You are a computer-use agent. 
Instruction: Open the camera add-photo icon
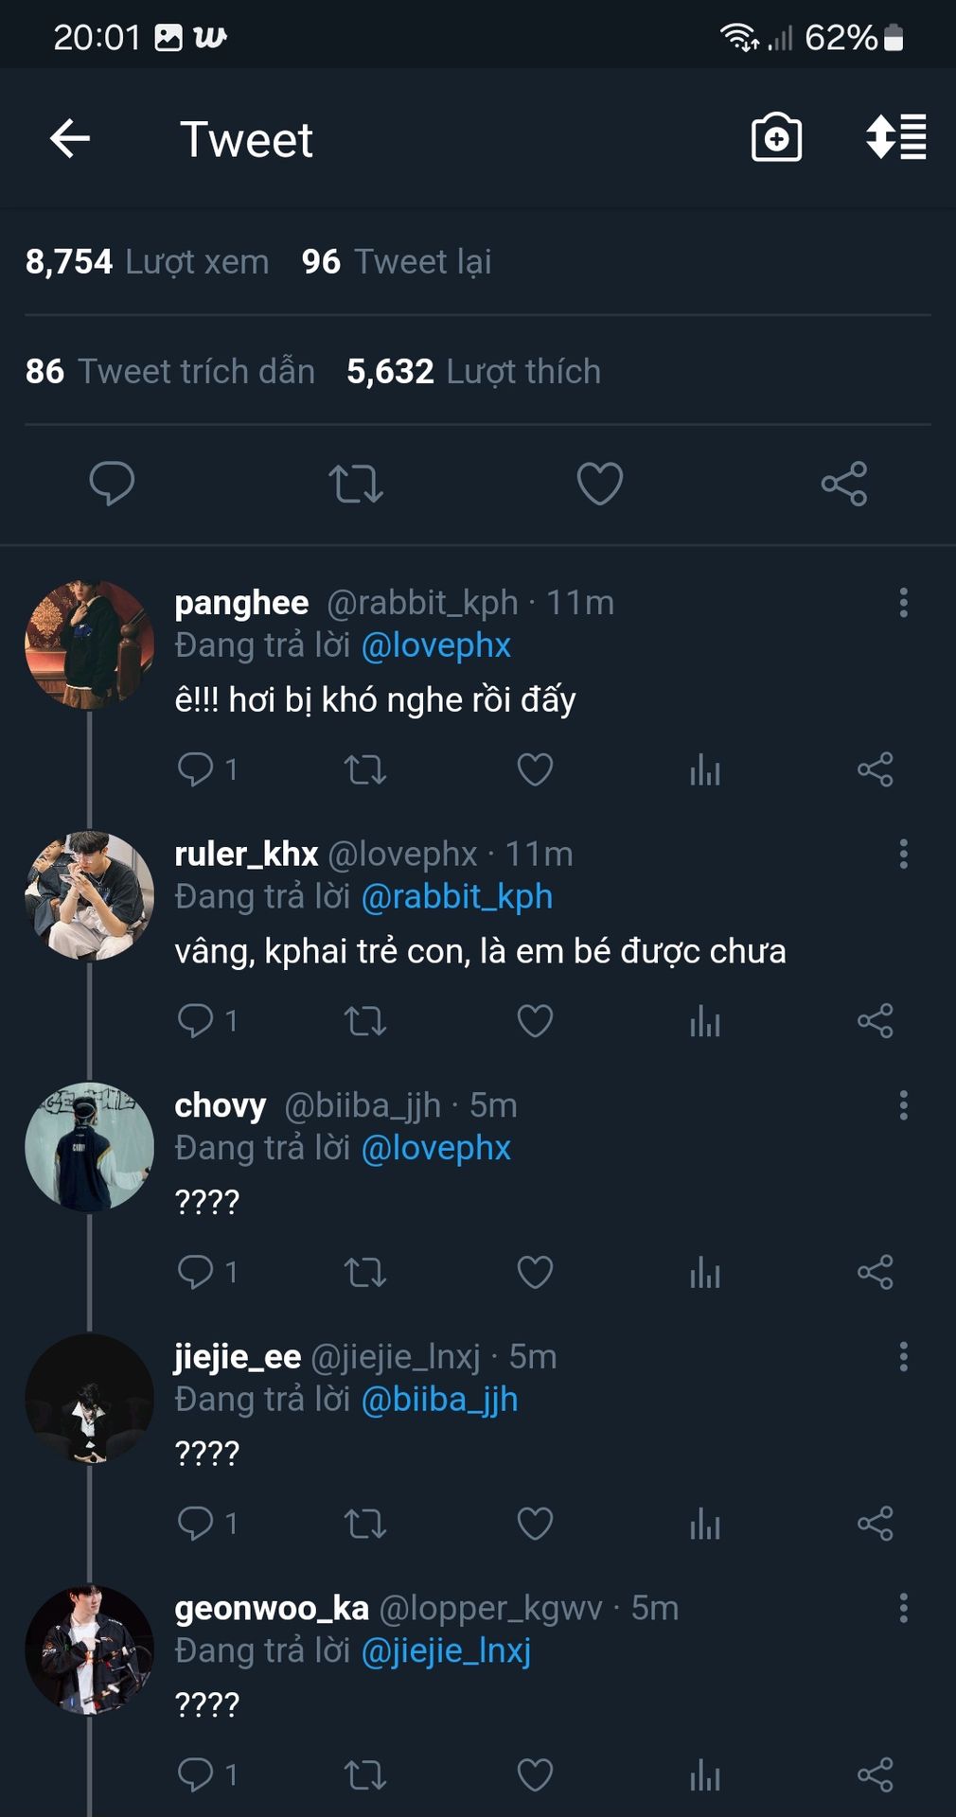click(x=776, y=138)
